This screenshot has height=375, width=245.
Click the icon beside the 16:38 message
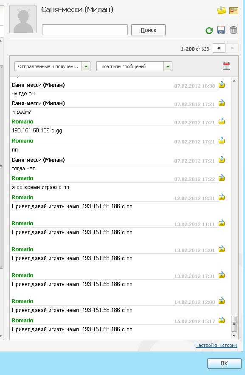click(222, 85)
